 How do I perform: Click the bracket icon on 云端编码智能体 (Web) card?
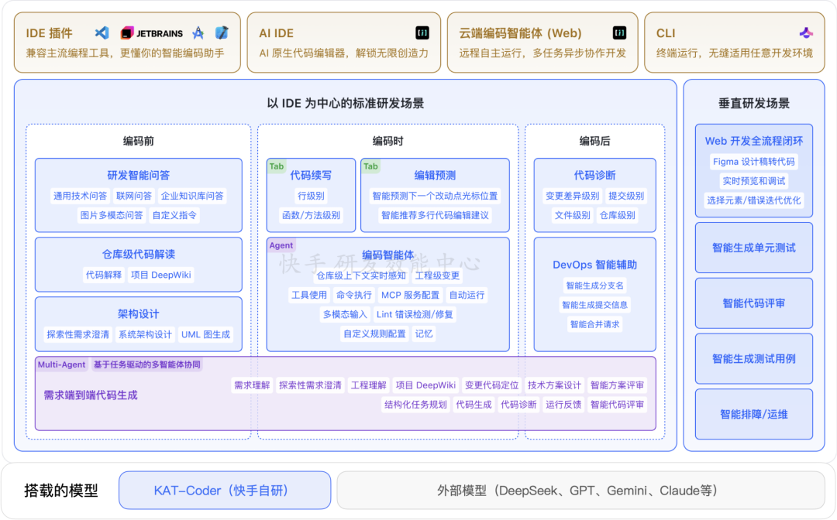pyautogui.click(x=619, y=32)
